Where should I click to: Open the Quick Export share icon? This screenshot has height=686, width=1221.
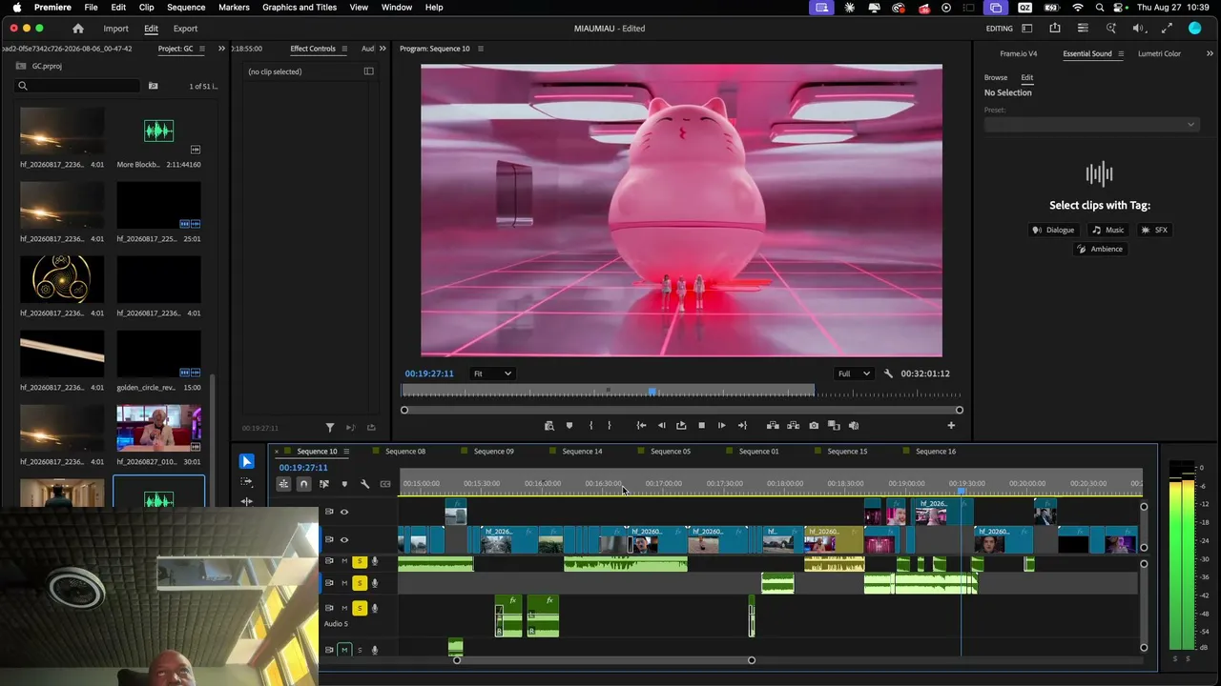1055,29
